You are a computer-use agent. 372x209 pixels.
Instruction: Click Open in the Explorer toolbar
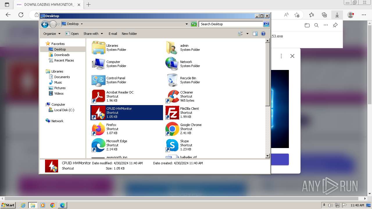(72, 34)
